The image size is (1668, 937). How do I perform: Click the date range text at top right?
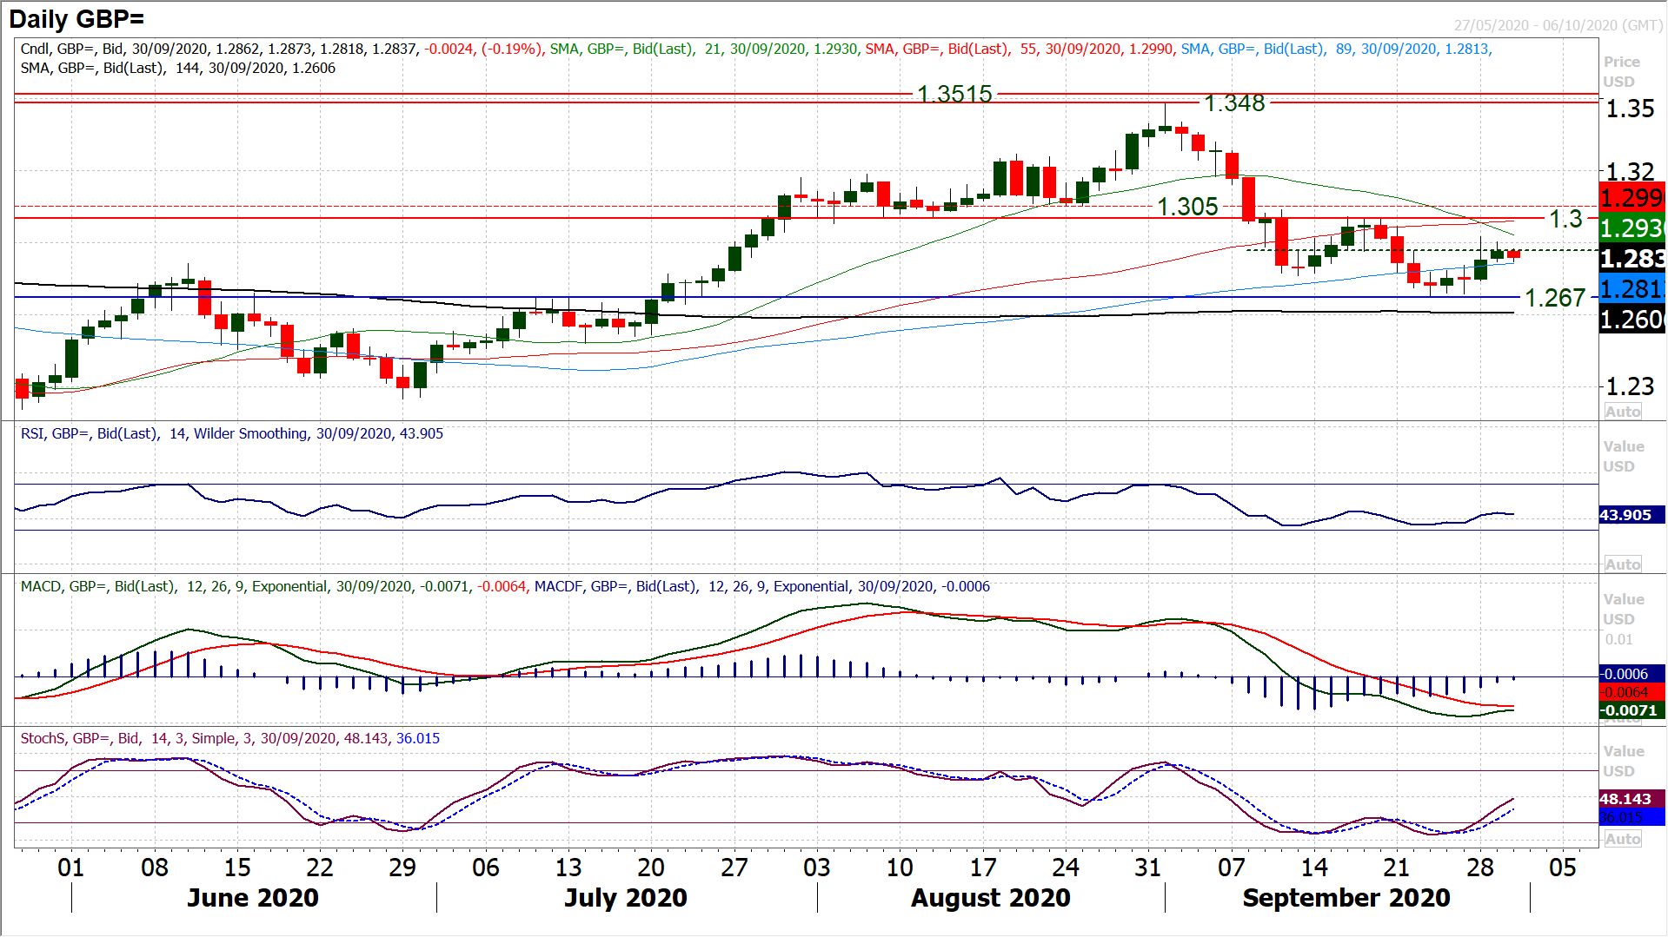click(1558, 25)
